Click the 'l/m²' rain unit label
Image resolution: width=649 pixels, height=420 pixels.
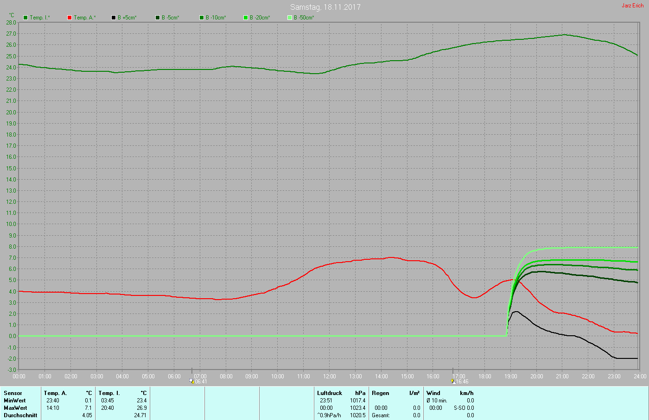(414, 393)
